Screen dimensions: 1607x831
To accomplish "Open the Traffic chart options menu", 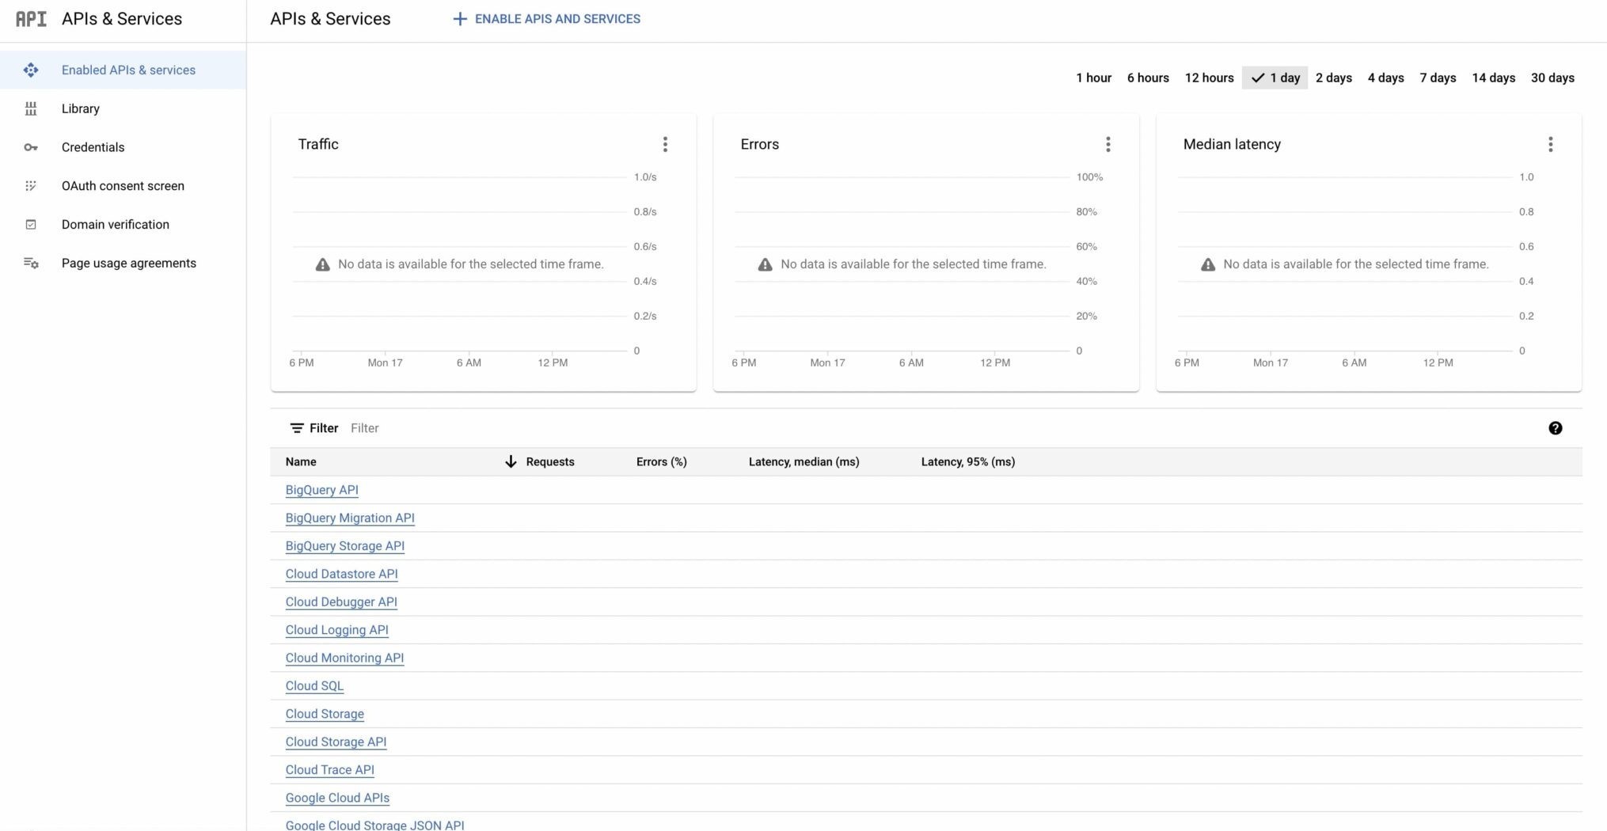I will 665,144.
